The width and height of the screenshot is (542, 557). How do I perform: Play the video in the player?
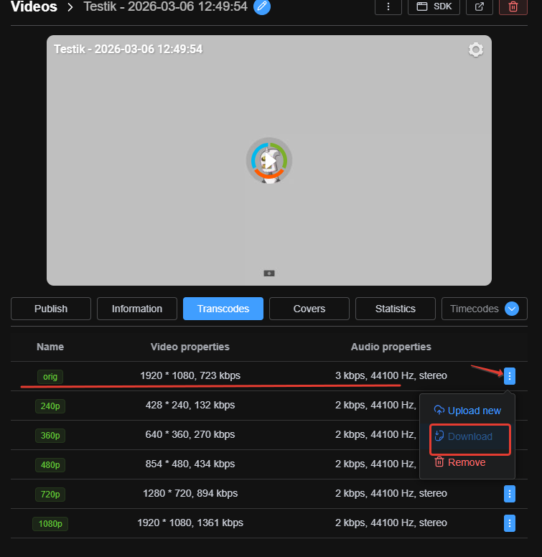click(x=269, y=161)
